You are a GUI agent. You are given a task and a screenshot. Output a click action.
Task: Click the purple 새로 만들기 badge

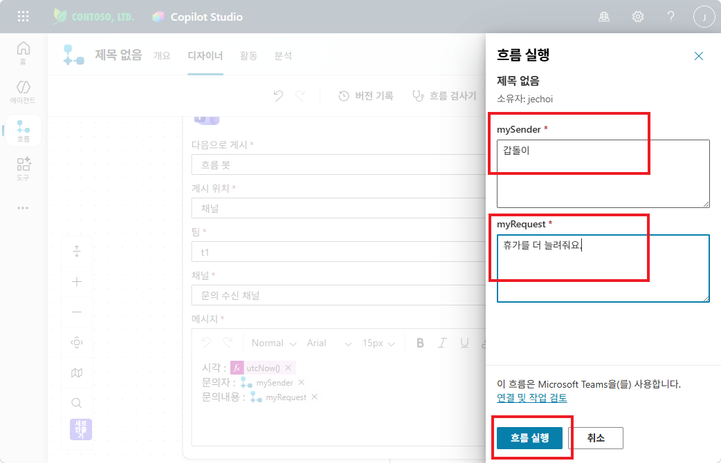(x=81, y=429)
